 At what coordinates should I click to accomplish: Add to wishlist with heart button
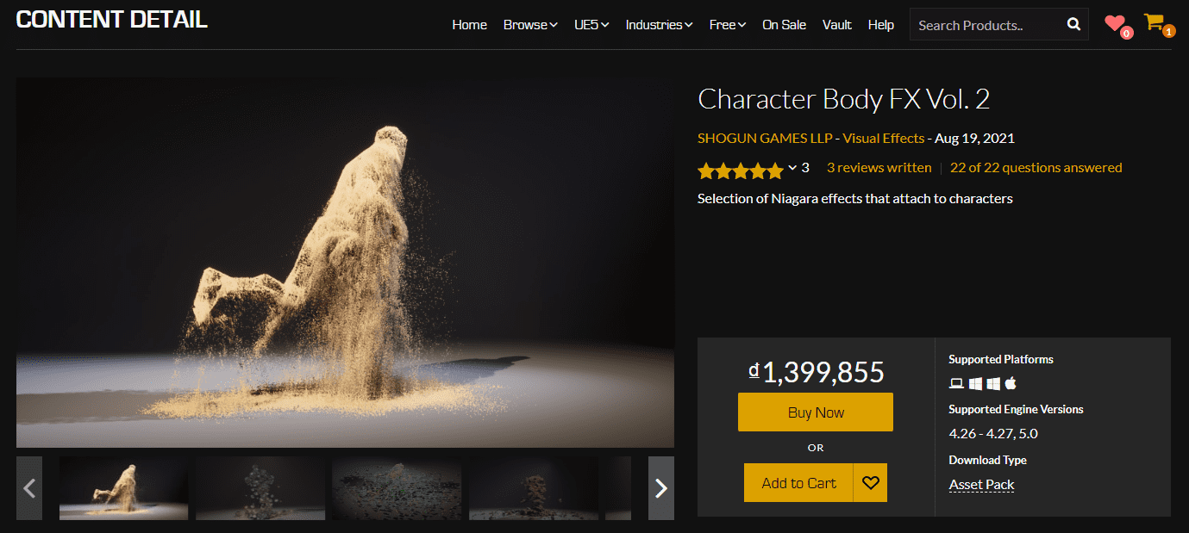tap(870, 483)
